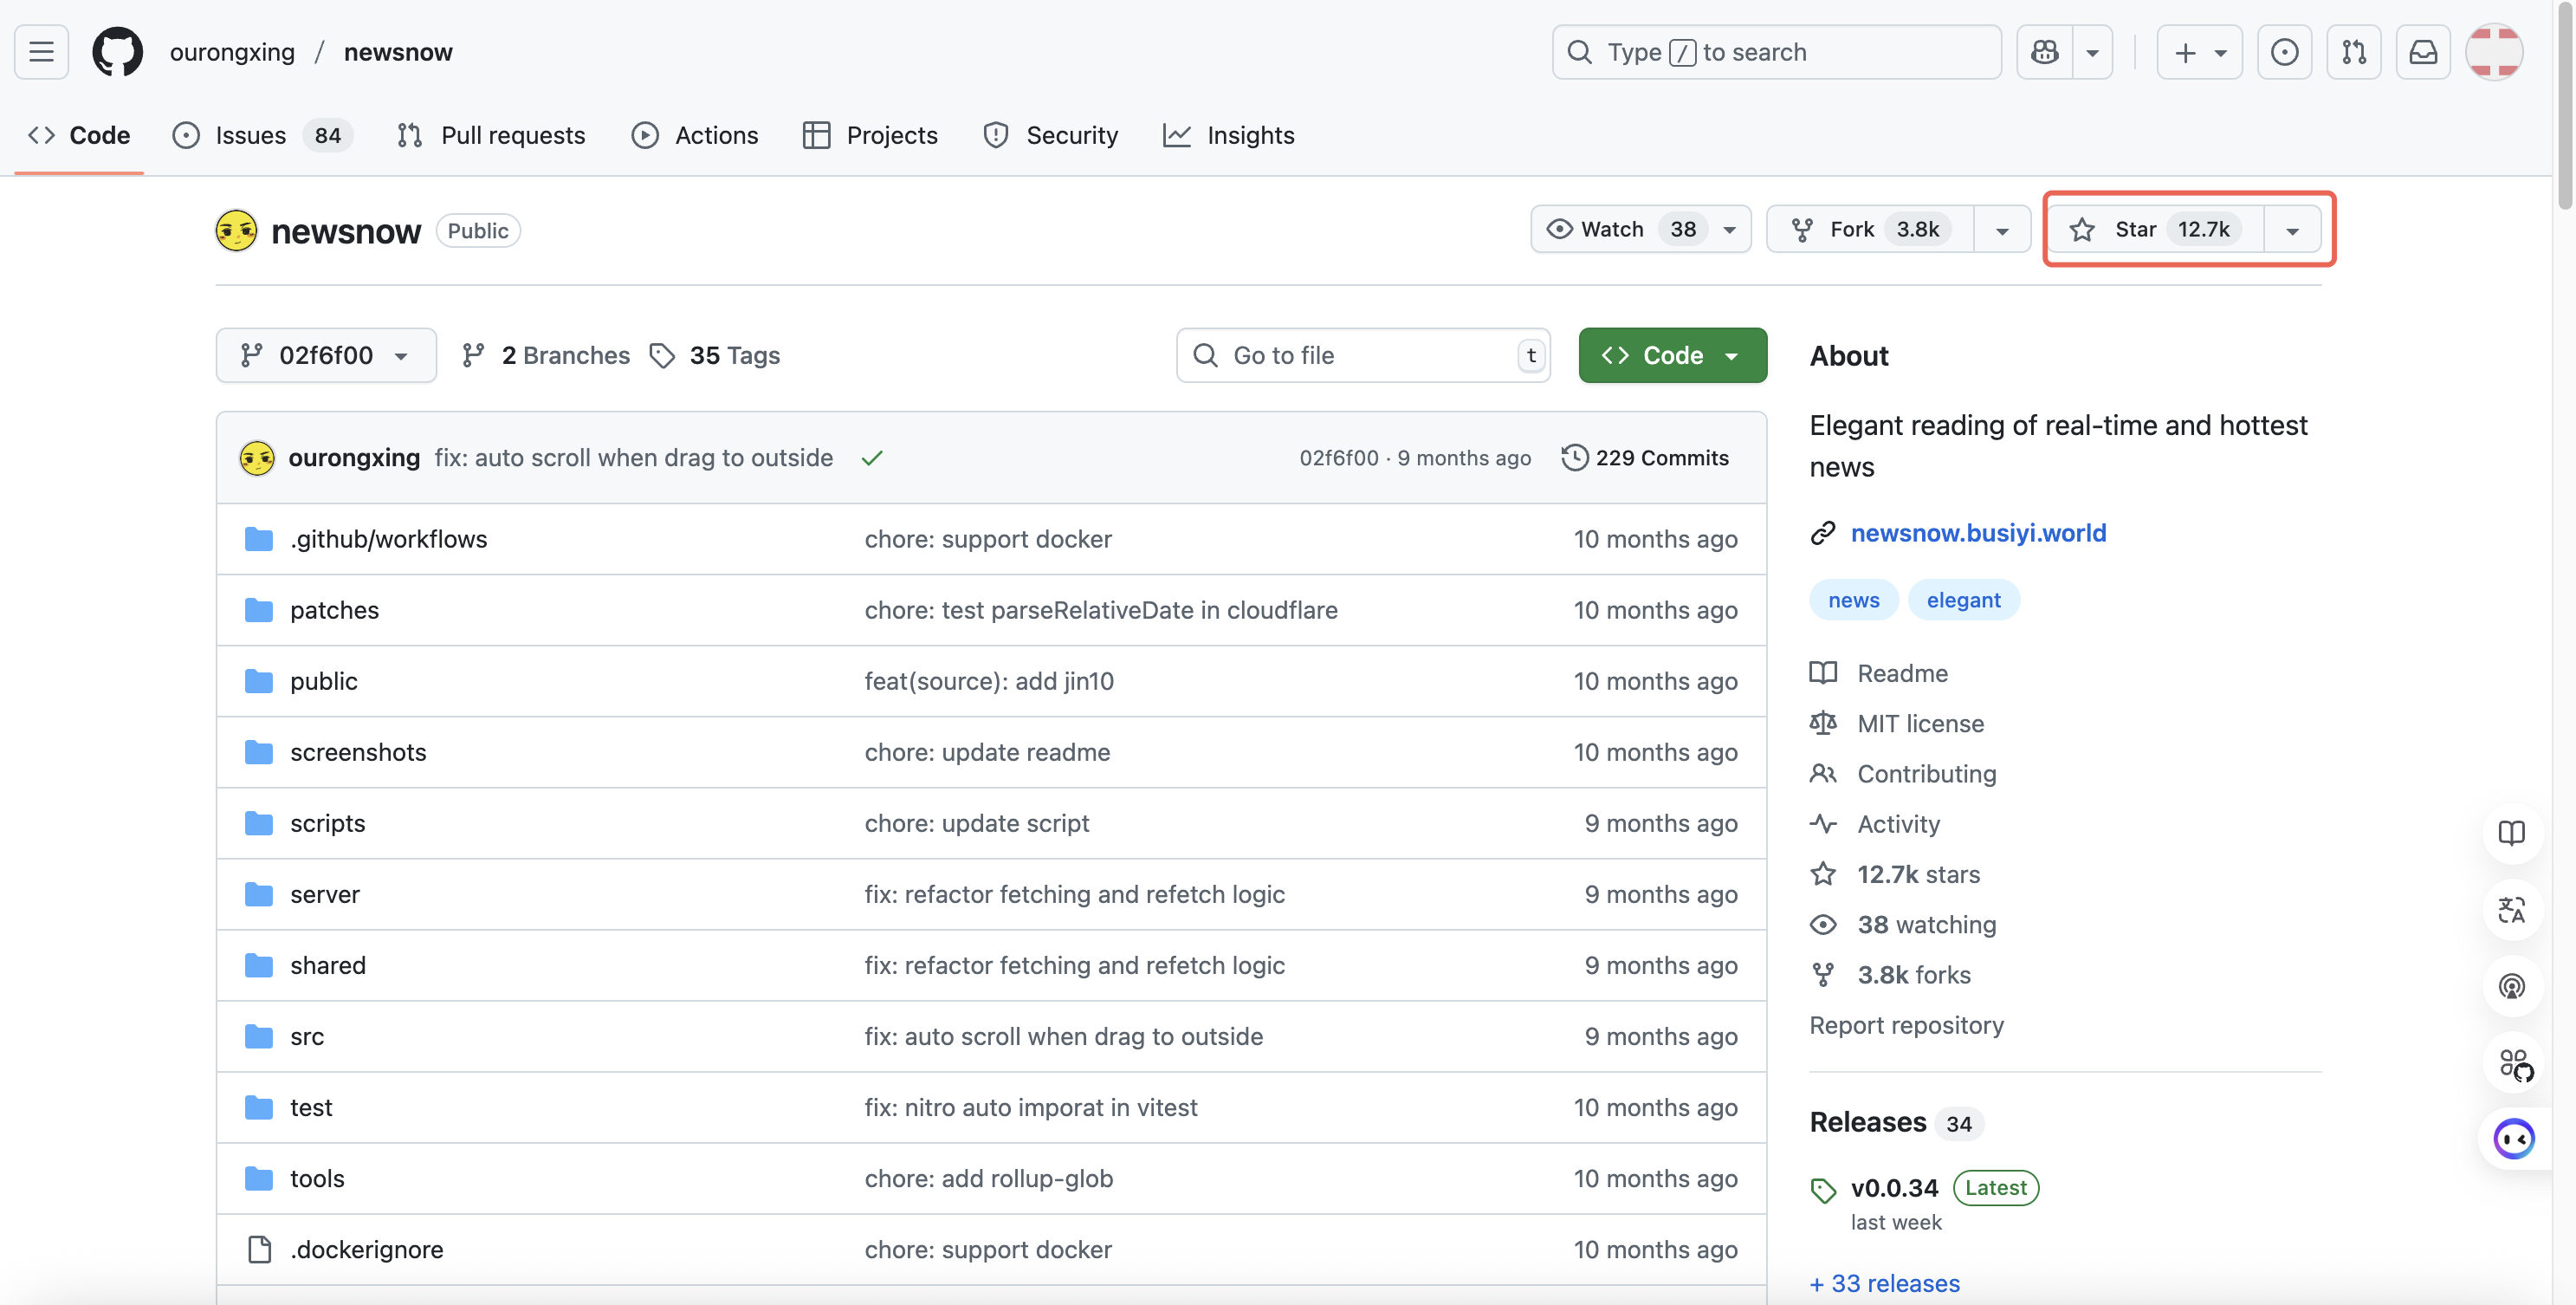Open the newsnow breadcrumb link
The width and height of the screenshot is (2576, 1305).
398,52
